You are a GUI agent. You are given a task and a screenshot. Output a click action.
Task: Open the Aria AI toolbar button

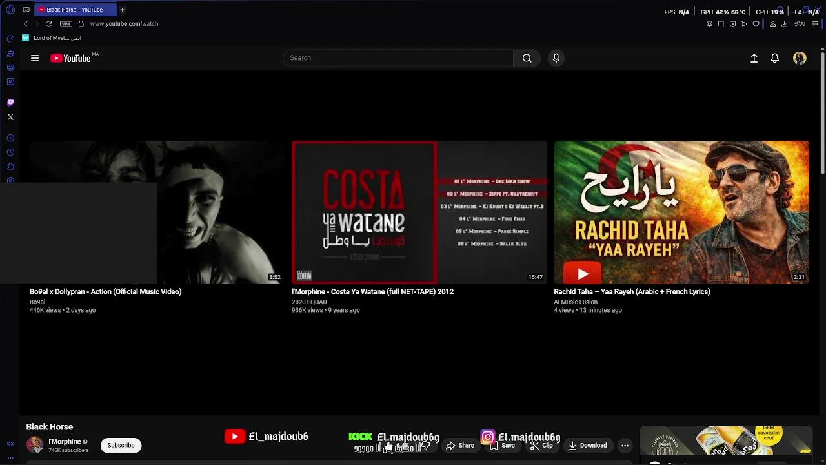click(x=800, y=24)
